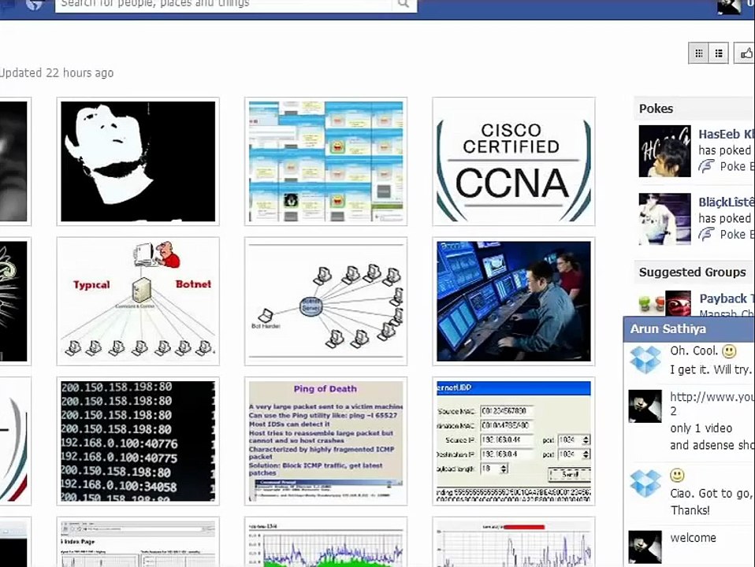Click the search magnifier icon
Screen dimensions: 755x567
click(404, 4)
